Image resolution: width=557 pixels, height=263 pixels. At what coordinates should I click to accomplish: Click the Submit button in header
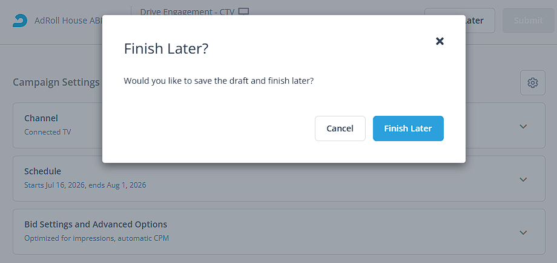pyautogui.click(x=528, y=21)
